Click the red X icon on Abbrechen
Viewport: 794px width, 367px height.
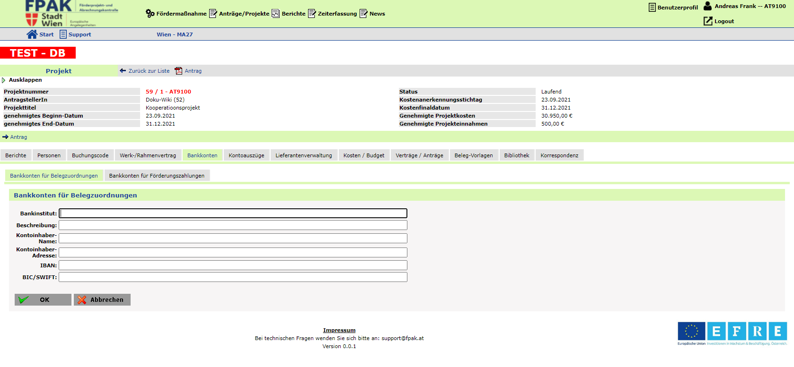[82, 299]
